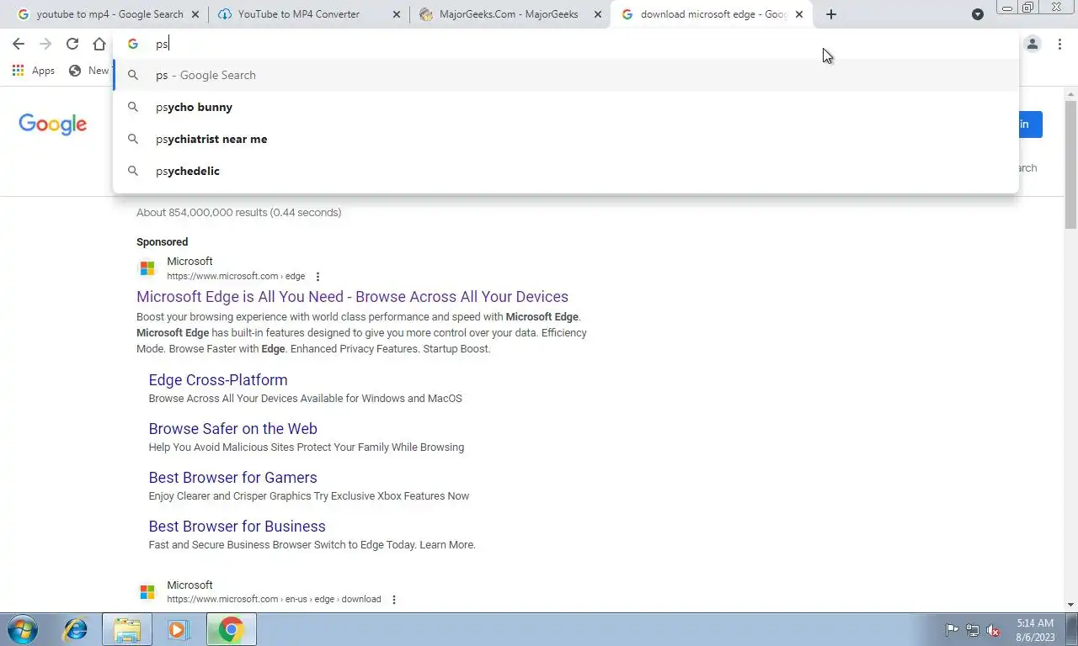Open Edge Cross-Platform link
This screenshot has width=1078, height=646.
(x=218, y=380)
